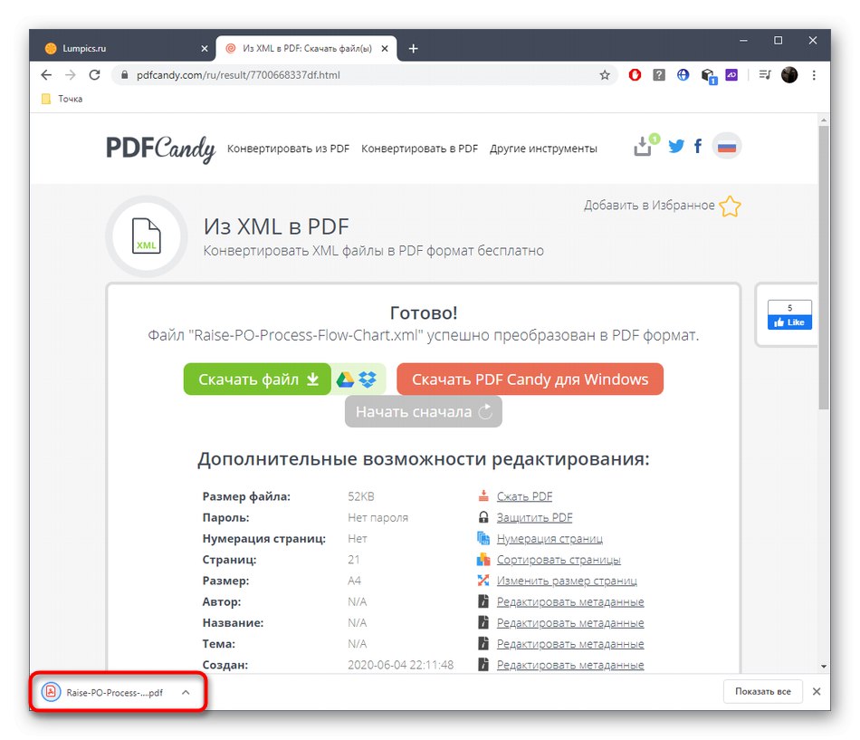This screenshot has height=740, width=860.
Task: Open a new browser tab
Action: click(x=414, y=49)
